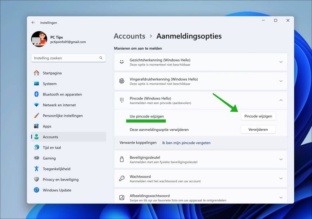Click the Apps icon in sidebar
Screen dimensions: 312x219
point(37,126)
